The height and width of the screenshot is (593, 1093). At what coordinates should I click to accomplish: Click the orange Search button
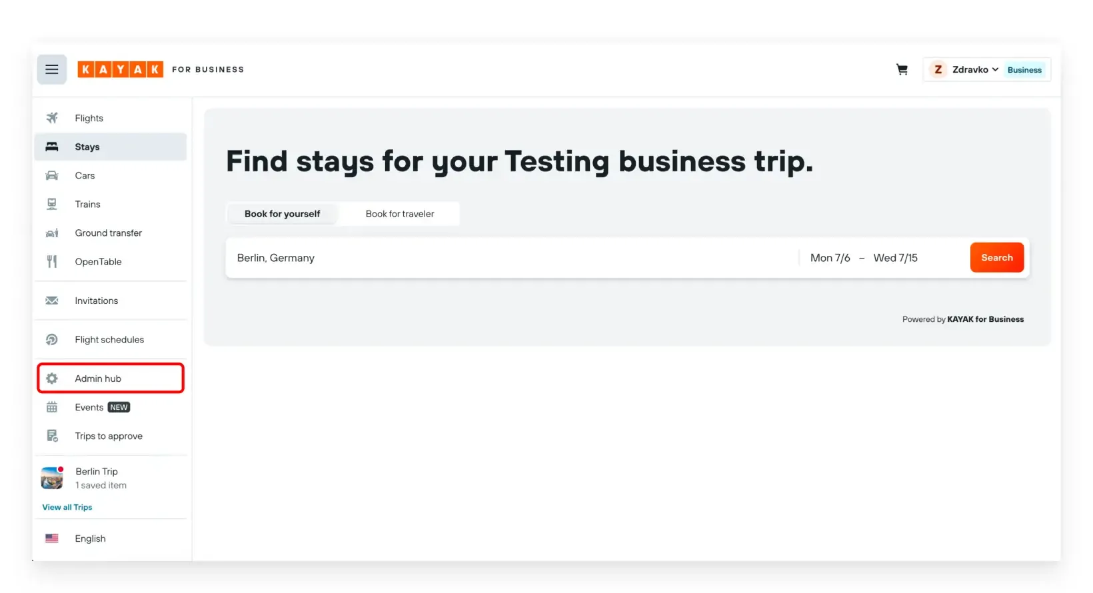pos(997,258)
